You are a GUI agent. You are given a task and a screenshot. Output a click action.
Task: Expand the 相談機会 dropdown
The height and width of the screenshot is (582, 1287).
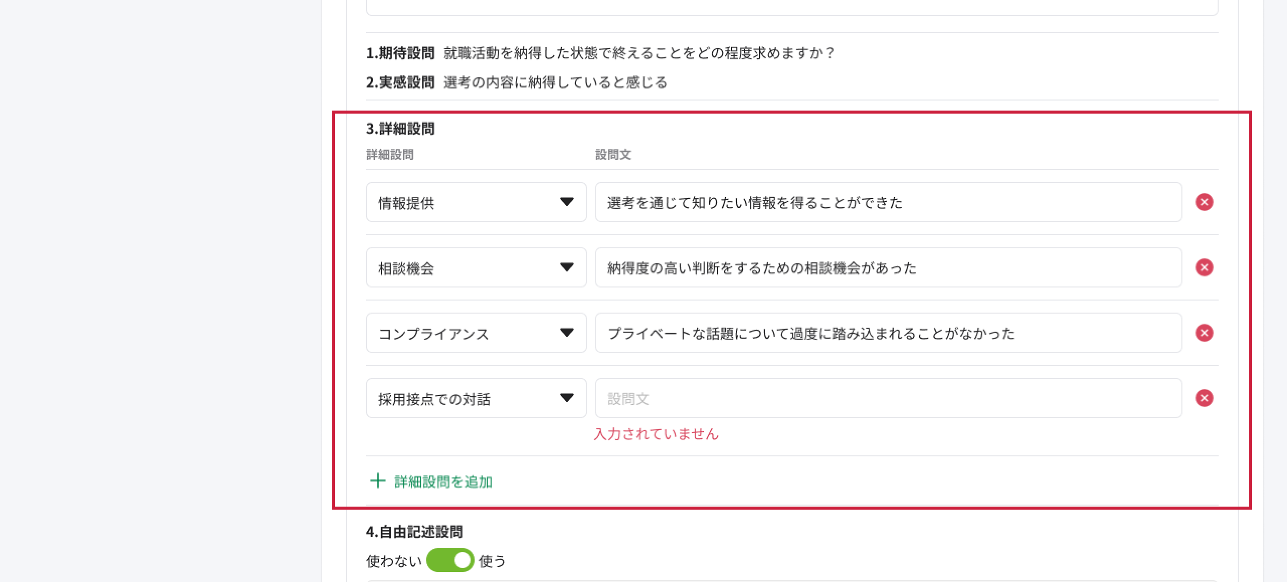coord(476,267)
